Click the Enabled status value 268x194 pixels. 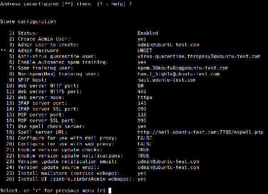tap(148, 33)
